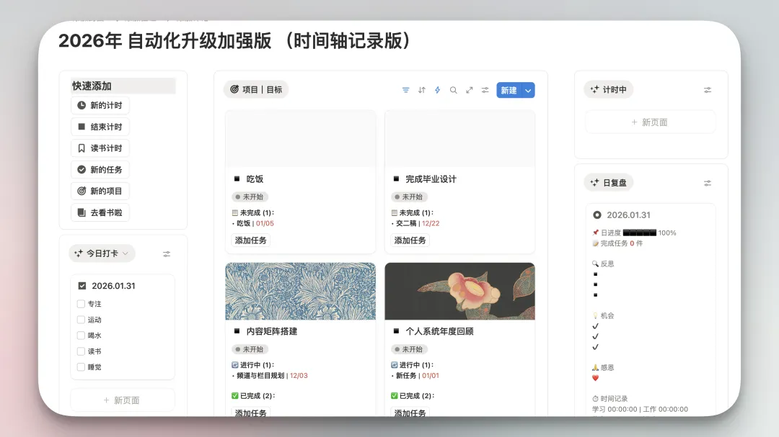Click the 未开始 status tag on 吃饭
Viewport: 779px width, 437px height.
(x=250, y=197)
